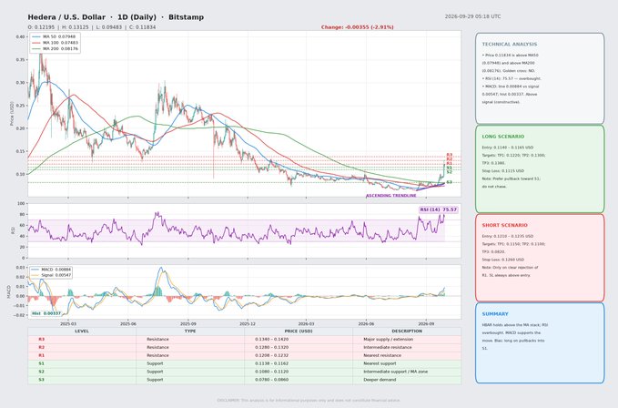Click the '2025-03' date axis label
Image resolution: width=618 pixels, height=408 pixels.
pos(67,323)
